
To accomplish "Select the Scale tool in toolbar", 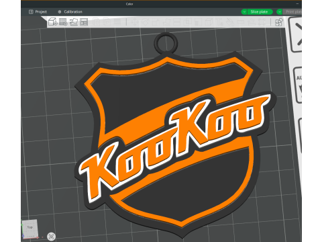I will (156, 22).
